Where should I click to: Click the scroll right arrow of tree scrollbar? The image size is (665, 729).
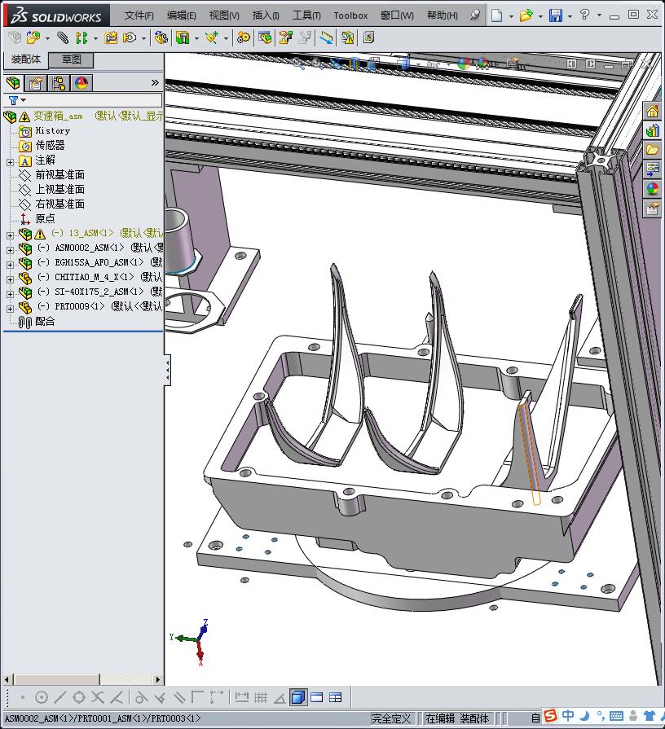point(158,679)
